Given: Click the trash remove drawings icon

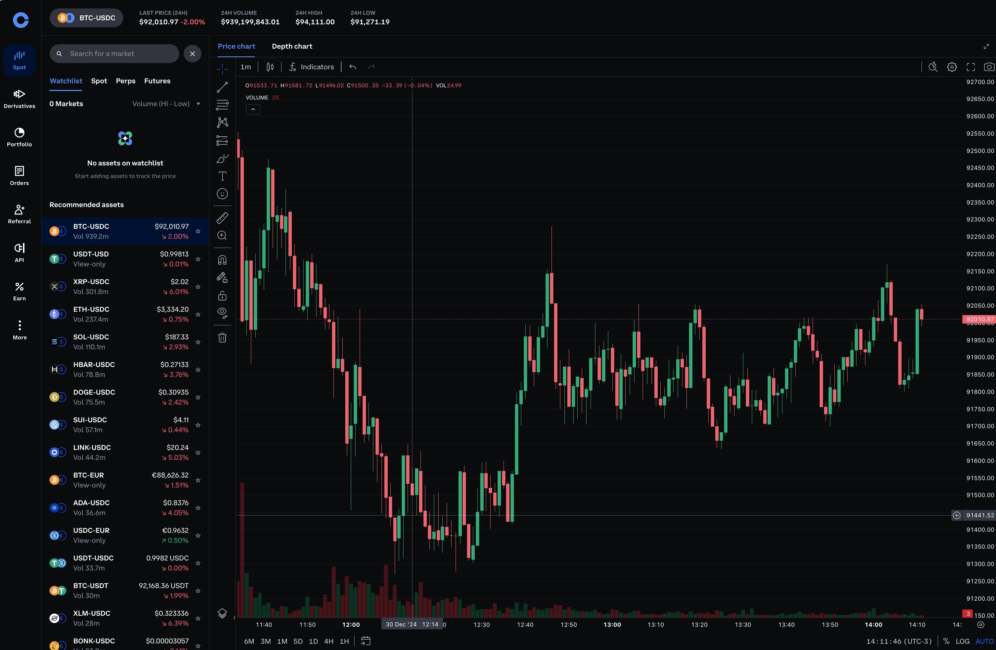Looking at the screenshot, I should [x=222, y=338].
